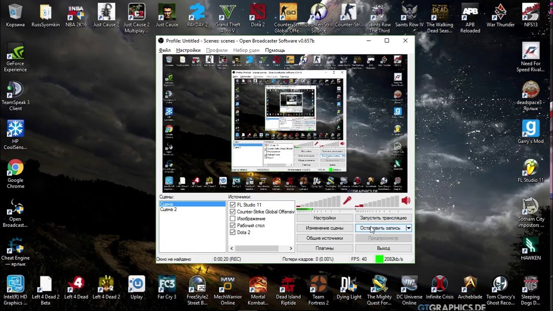Click Запустить трансляцию button
This screenshot has width=553, height=311.
pos(383,218)
